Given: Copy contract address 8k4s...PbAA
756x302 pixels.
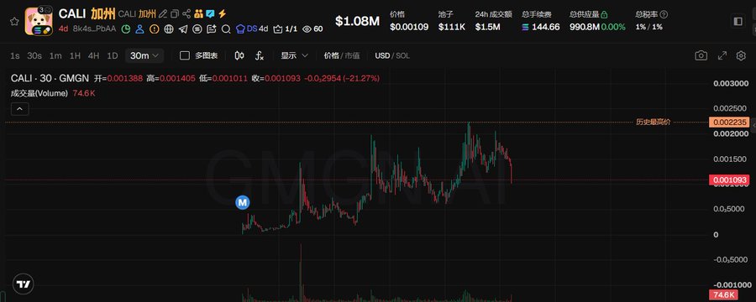Looking at the screenshot, I should click(x=94, y=29).
